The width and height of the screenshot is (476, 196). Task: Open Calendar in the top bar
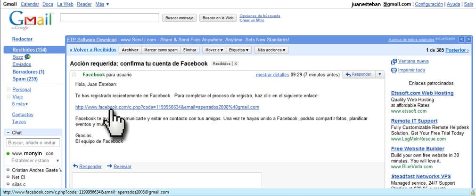coord(30,4)
